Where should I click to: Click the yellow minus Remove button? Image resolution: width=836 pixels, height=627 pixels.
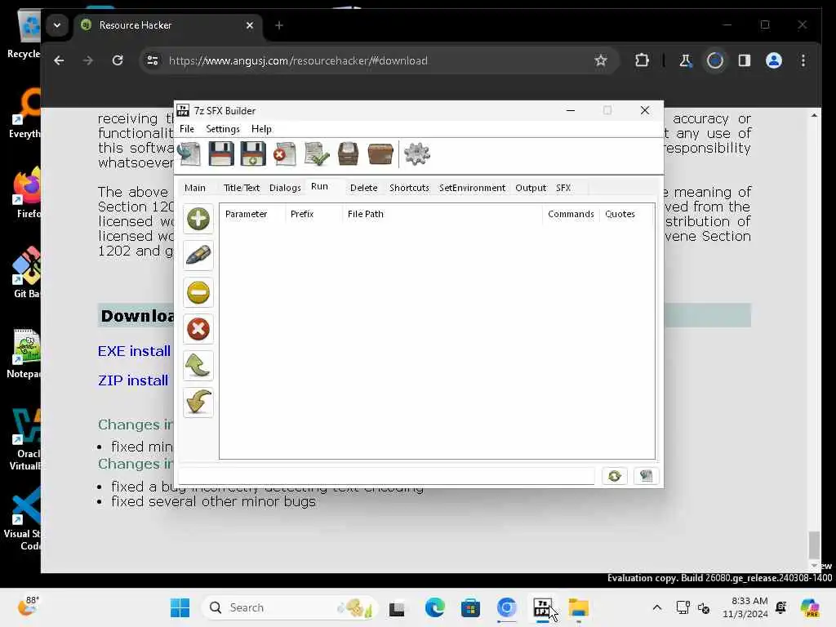[x=198, y=292]
